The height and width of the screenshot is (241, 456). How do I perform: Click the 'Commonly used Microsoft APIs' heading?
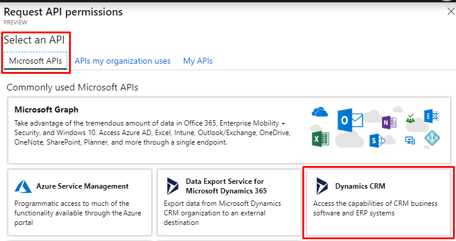click(72, 87)
